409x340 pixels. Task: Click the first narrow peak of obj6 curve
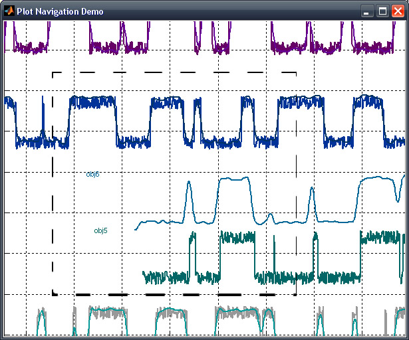click(189, 184)
